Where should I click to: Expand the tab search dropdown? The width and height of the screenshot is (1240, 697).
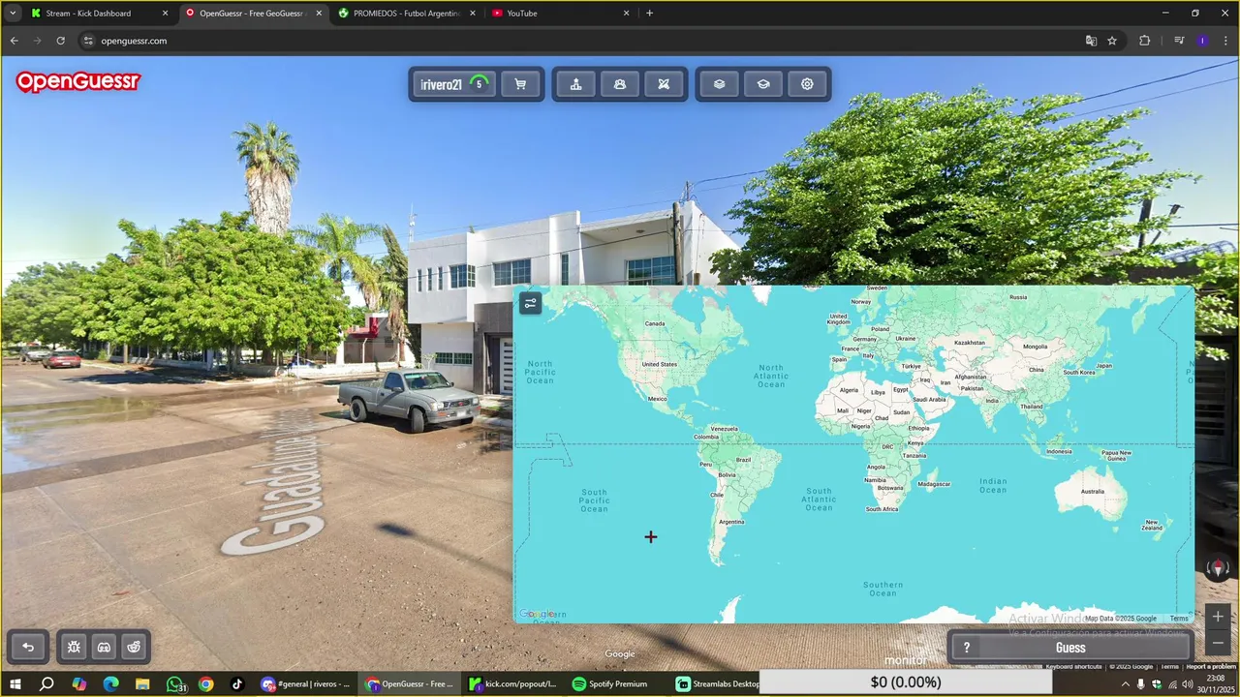pyautogui.click(x=13, y=14)
